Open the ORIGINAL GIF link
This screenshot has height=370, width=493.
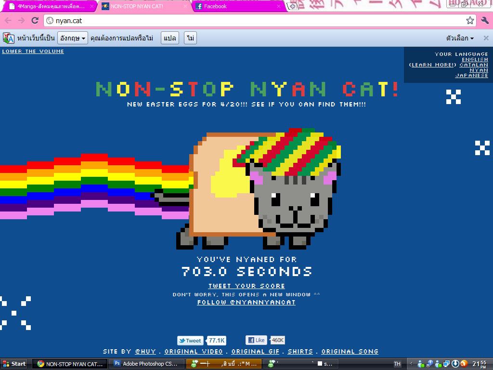pos(255,351)
